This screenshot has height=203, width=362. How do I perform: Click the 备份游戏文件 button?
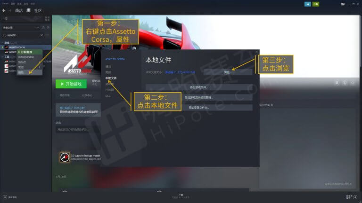point(199,87)
